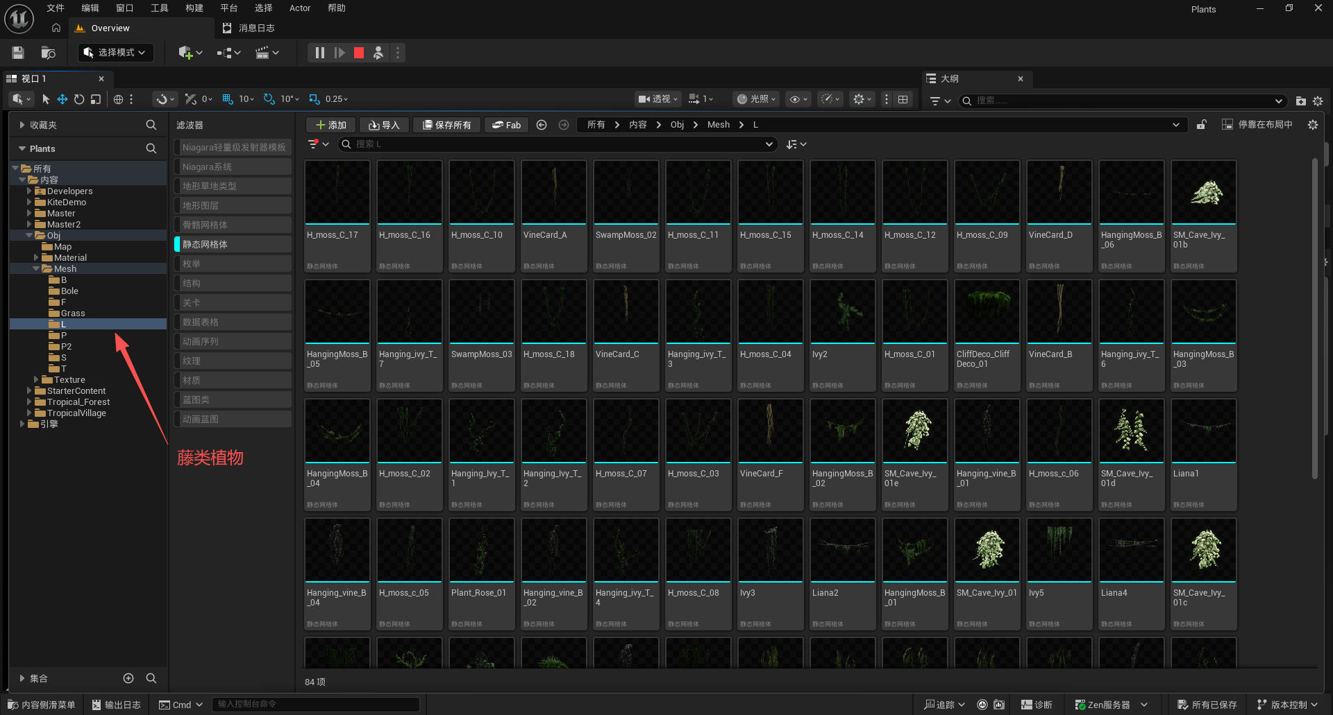Image resolution: width=1333 pixels, height=715 pixels.
Task: Open the 文件 menu
Action: click(x=56, y=8)
